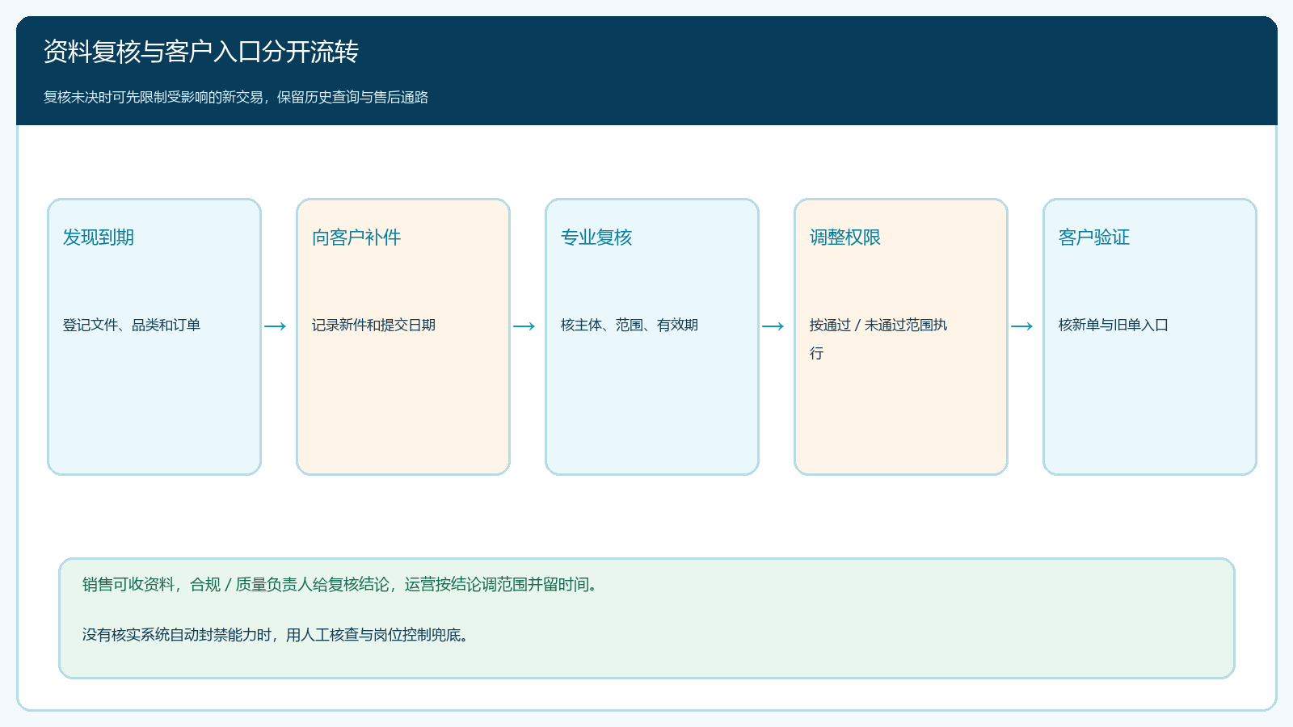Click the note line starting with 没有核实系统自动封禁
This screenshot has height=727, width=1293.
[276, 635]
